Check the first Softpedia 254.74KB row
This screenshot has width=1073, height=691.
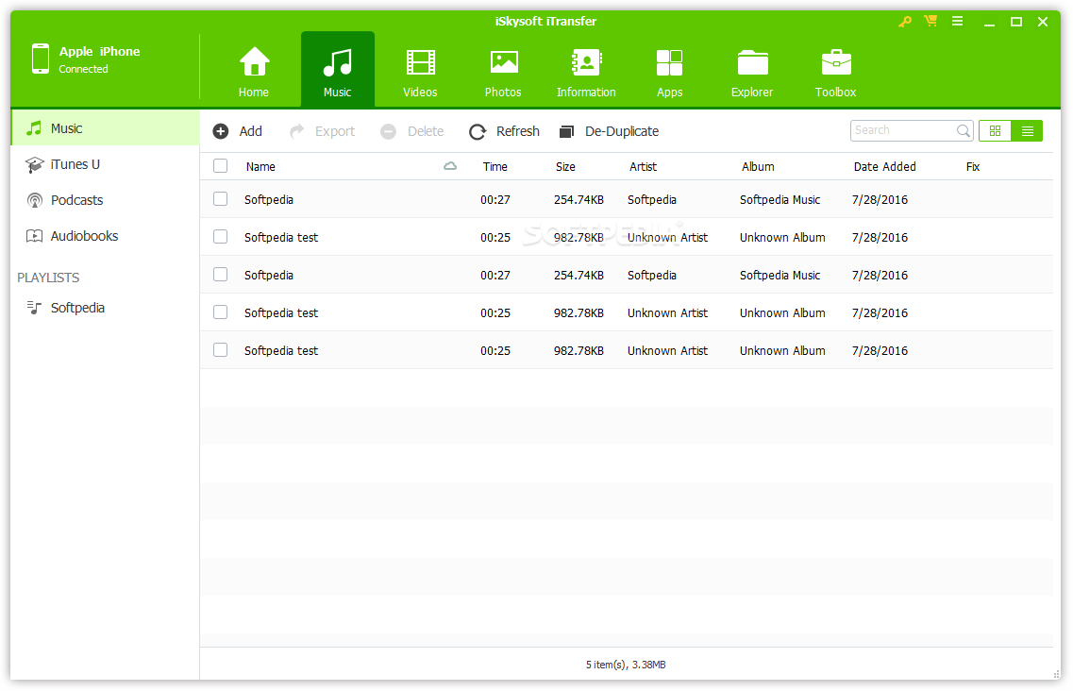(220, 199)
